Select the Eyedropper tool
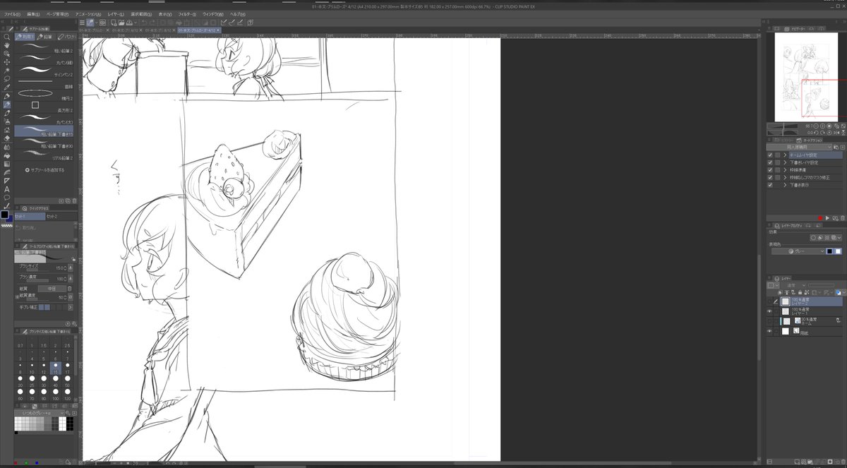 [x=6, y=88]
